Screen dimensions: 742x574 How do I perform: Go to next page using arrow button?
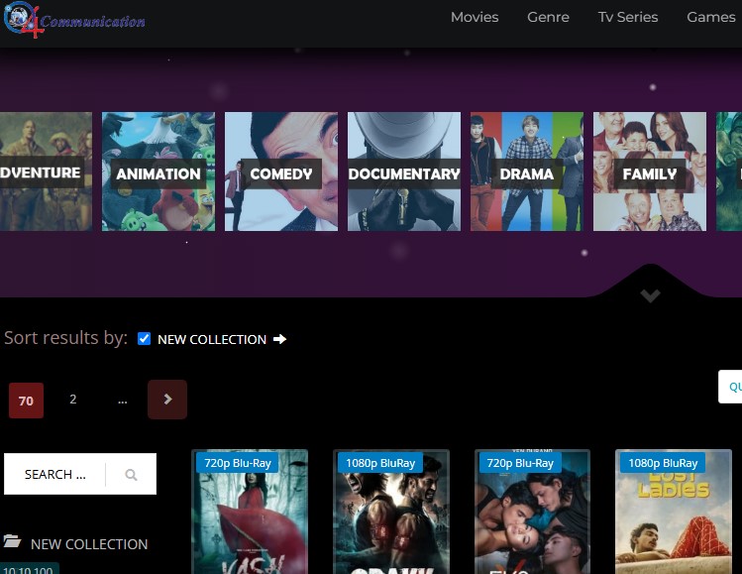pyautogui.click(x=167, y=400)
